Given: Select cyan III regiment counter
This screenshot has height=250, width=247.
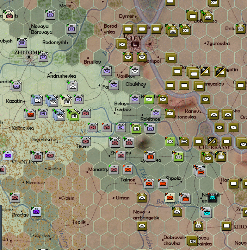Looking at the screenshot, I should pyautogui.click(x=207, y=213).
